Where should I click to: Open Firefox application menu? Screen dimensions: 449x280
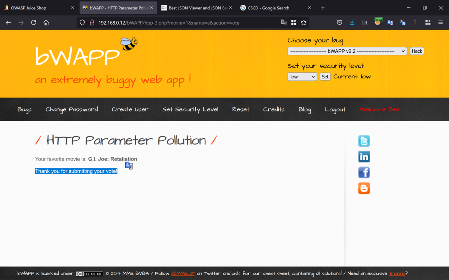pos(440,23)
